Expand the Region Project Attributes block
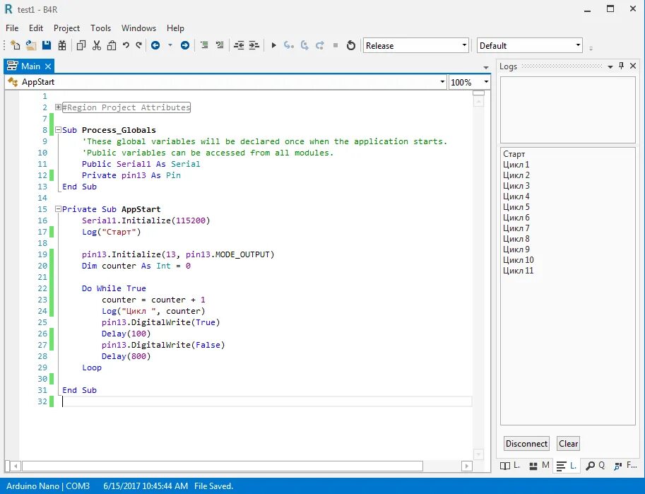645x494 pixels. tap(59, 107)
